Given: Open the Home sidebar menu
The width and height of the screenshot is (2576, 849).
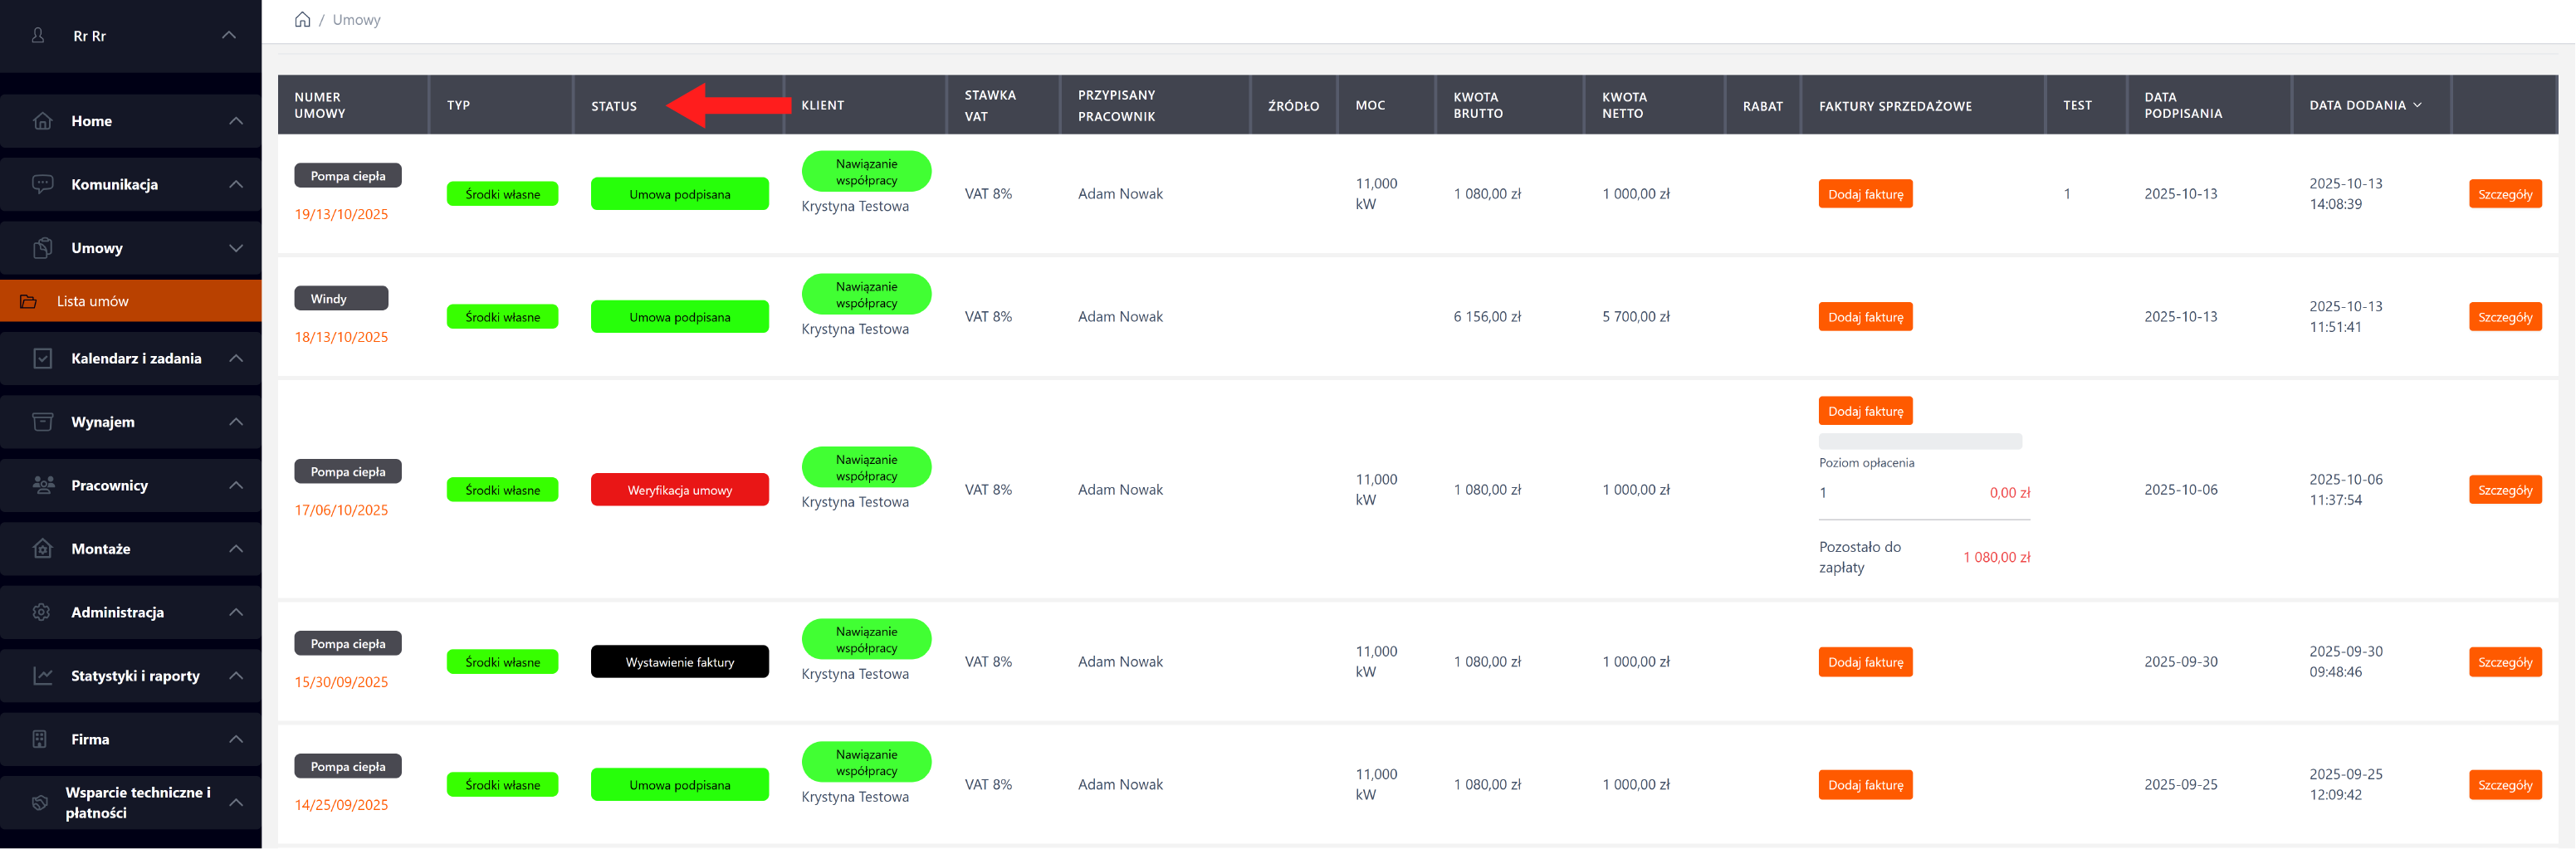Looking at the screenshot, I should [x=91, y=121].
